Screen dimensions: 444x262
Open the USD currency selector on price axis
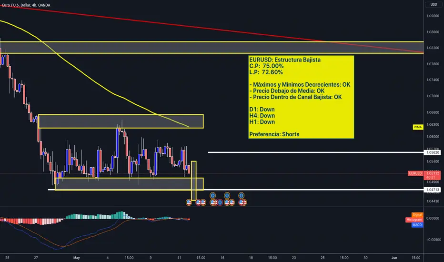[434, 4]
